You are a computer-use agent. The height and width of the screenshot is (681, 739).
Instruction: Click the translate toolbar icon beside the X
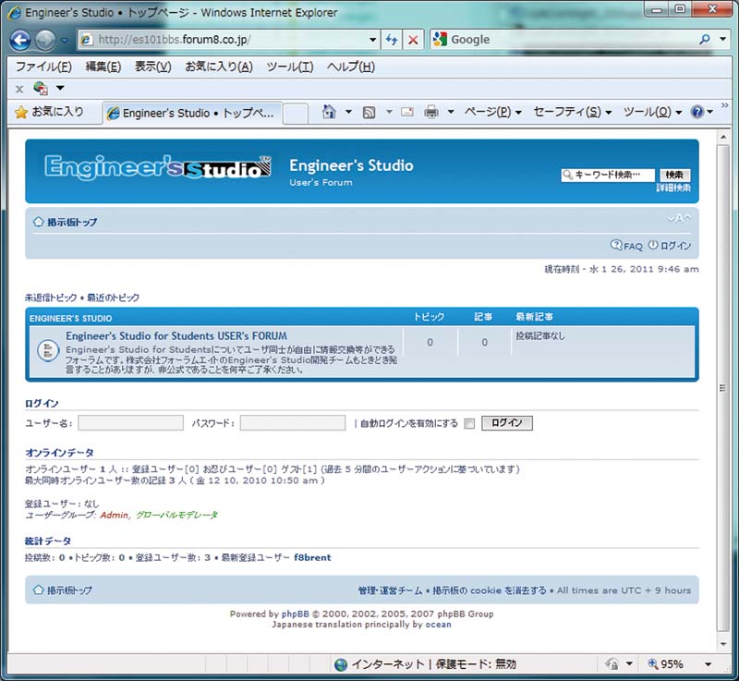click(41, 88)
